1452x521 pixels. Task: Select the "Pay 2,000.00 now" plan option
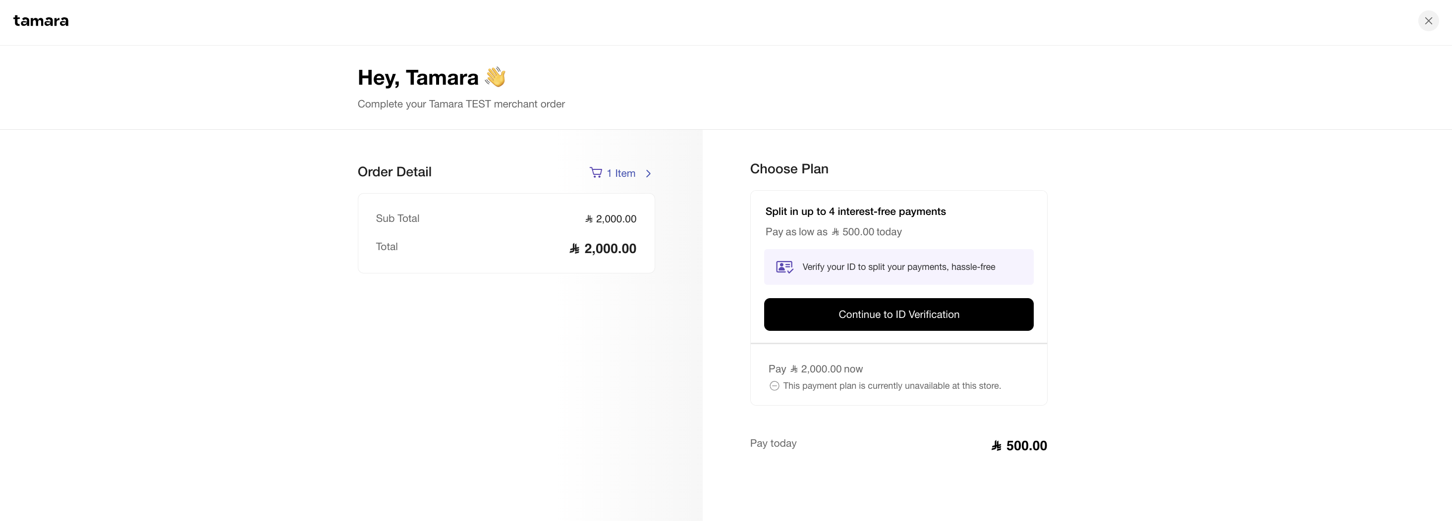click(815, 369)
